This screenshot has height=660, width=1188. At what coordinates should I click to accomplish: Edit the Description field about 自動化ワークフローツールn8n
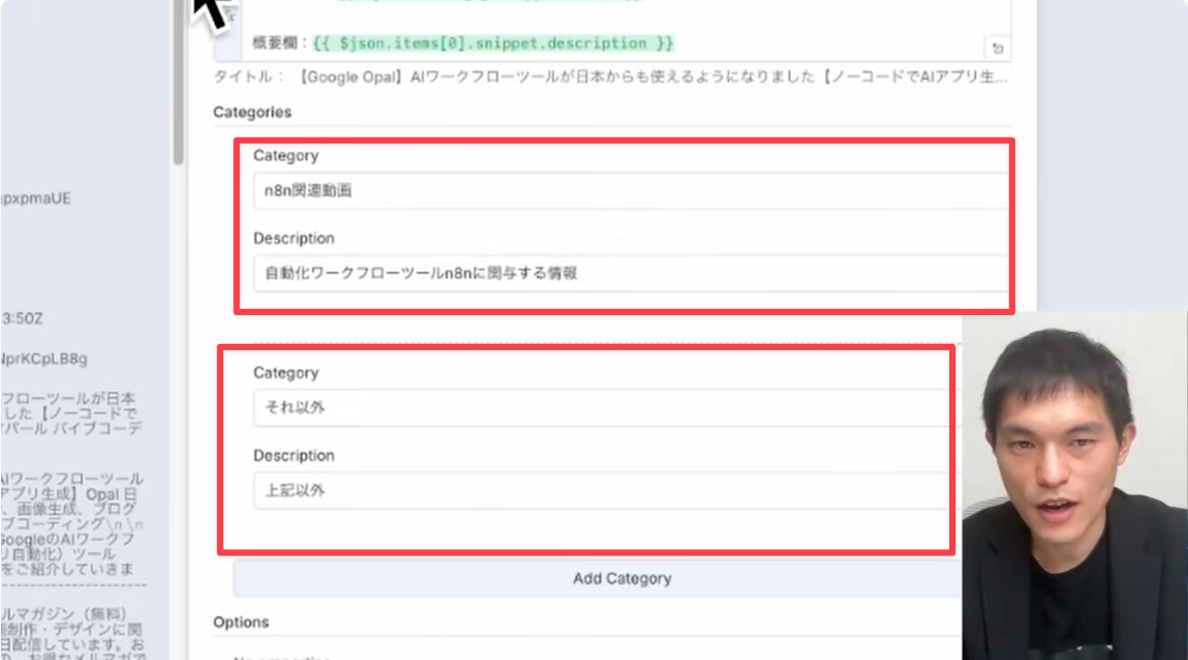click(629, 274)
